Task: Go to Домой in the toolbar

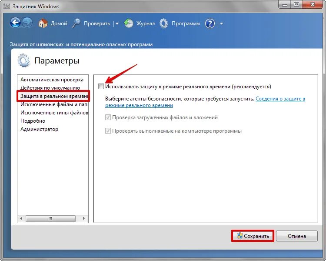Action: click(59, 23)
